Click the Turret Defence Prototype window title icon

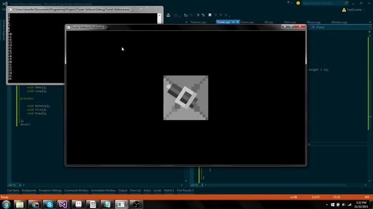coord(68,27)
